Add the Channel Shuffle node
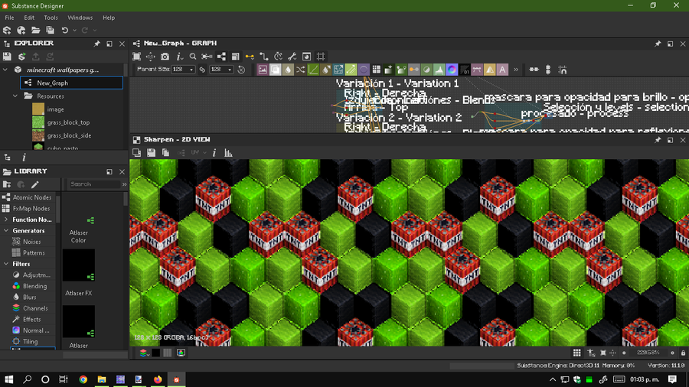 [x=301, y=70]
